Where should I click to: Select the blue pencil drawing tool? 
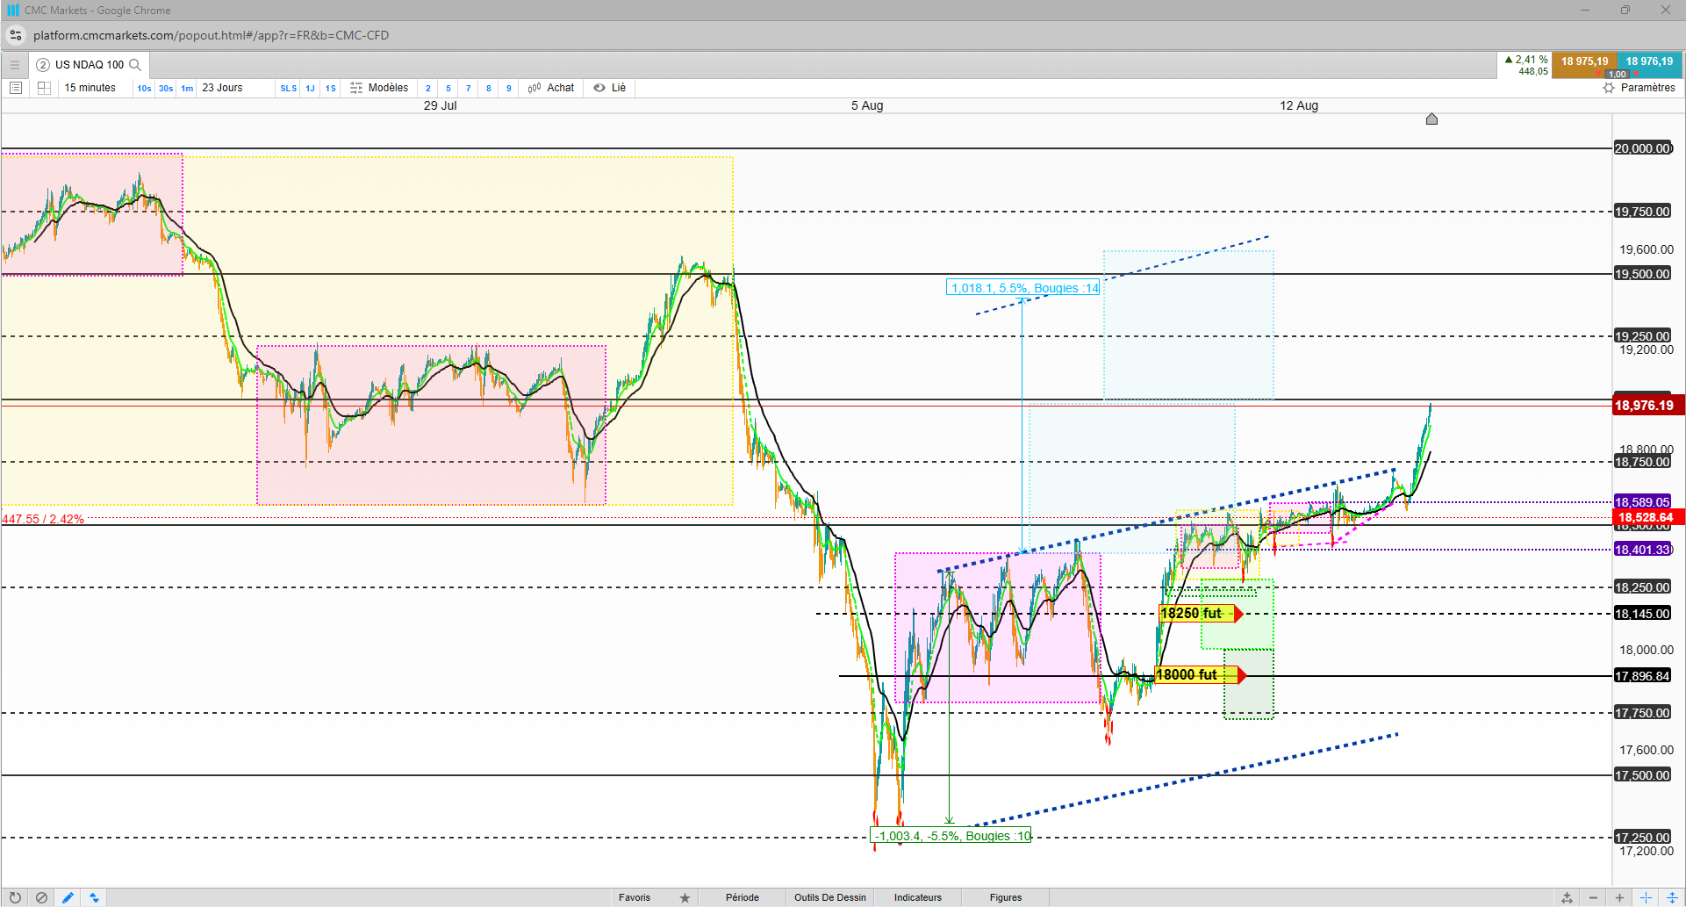point(68,897)
